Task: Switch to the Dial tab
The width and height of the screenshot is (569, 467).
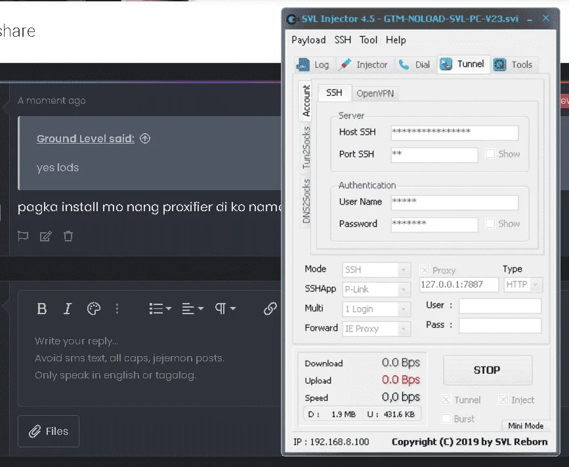Action: click(x=415, y=65)
